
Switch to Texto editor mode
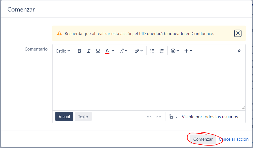83,117
